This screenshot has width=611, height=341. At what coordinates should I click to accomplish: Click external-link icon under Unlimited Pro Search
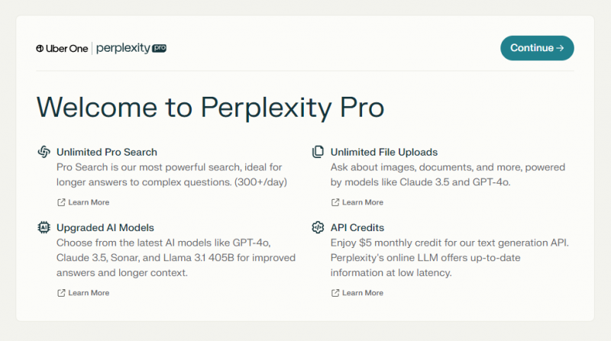(x=61, y=202)
